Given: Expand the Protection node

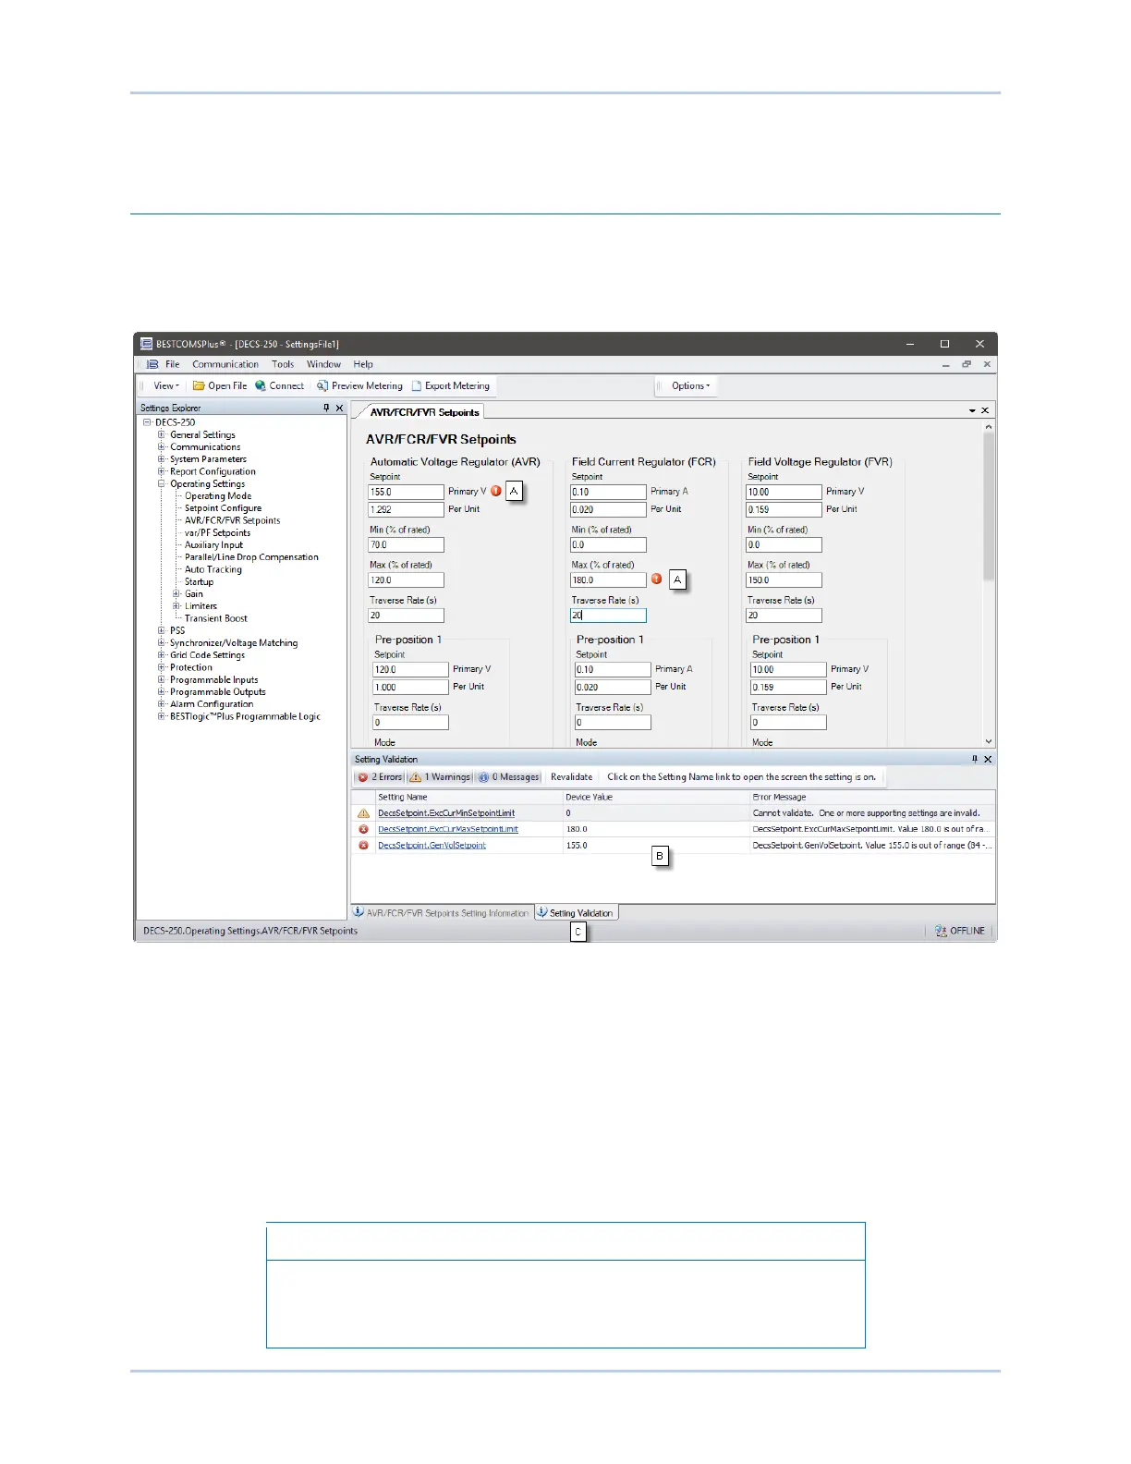Looking at the screenshot, I should tap(162, 667).
